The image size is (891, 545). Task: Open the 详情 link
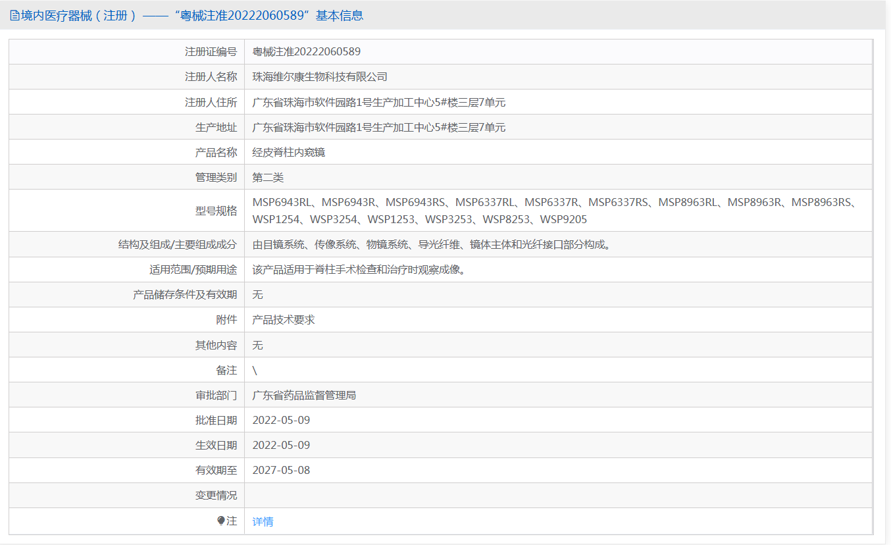[263, 521]
